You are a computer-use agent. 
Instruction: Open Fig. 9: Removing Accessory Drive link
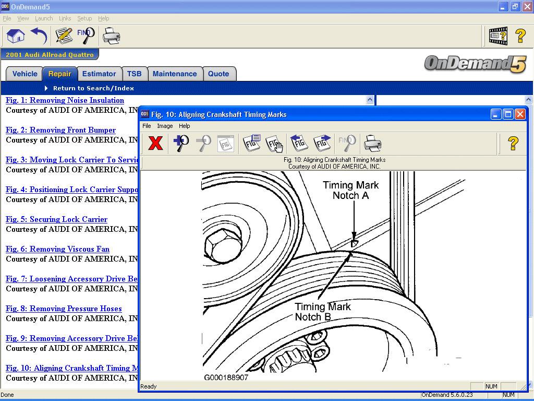(x=72, y=338)
